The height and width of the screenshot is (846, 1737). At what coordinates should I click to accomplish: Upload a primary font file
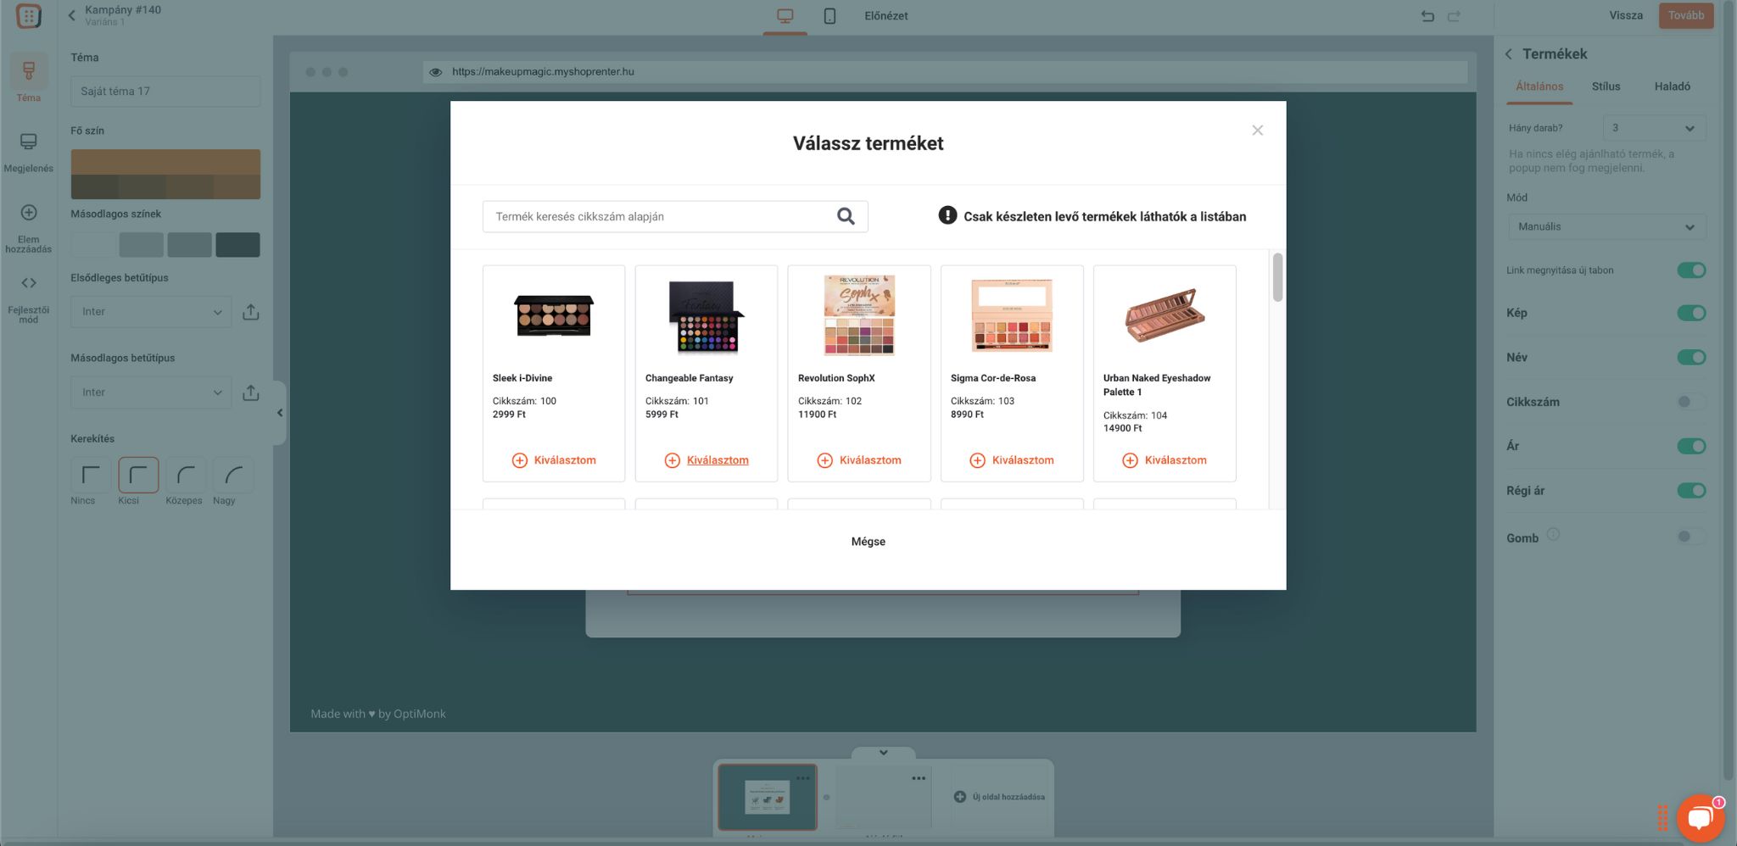pyautogui.click(x=250, y=312)
